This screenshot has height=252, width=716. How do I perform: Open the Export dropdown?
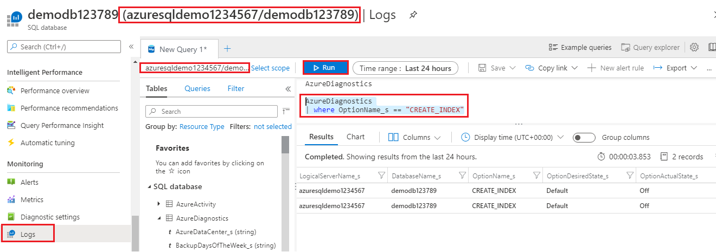pyautogui.click(x=675, y=68)
